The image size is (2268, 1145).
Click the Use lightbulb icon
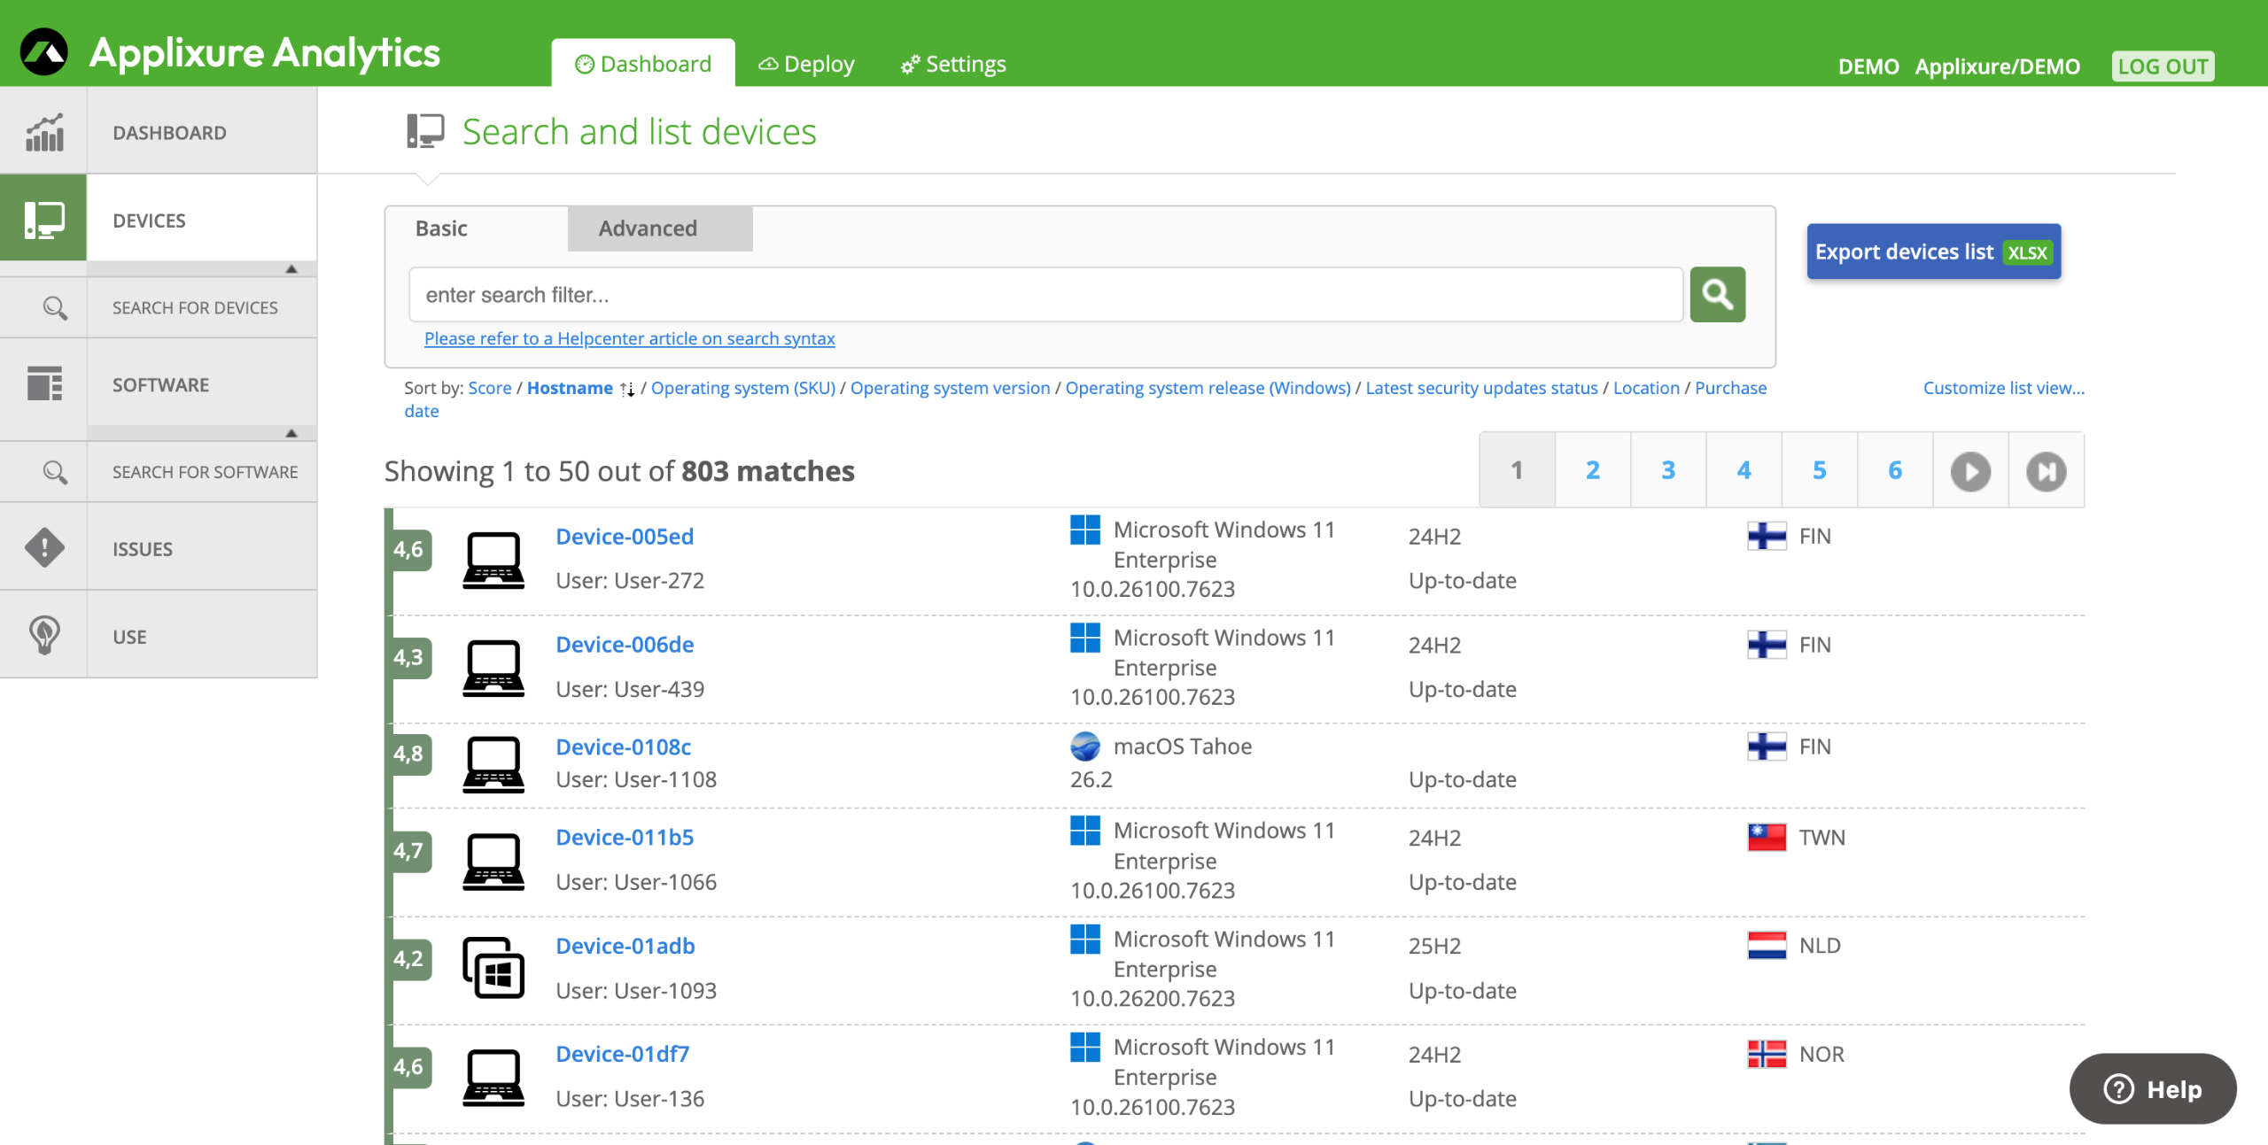point(43,635)
